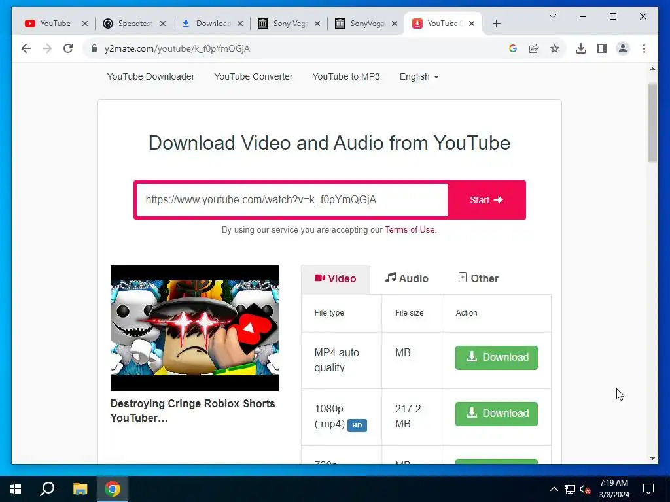Screen dimensions: 670x502
Task: Click the page scrollbar thumb
Action: [x=652, y=122]
